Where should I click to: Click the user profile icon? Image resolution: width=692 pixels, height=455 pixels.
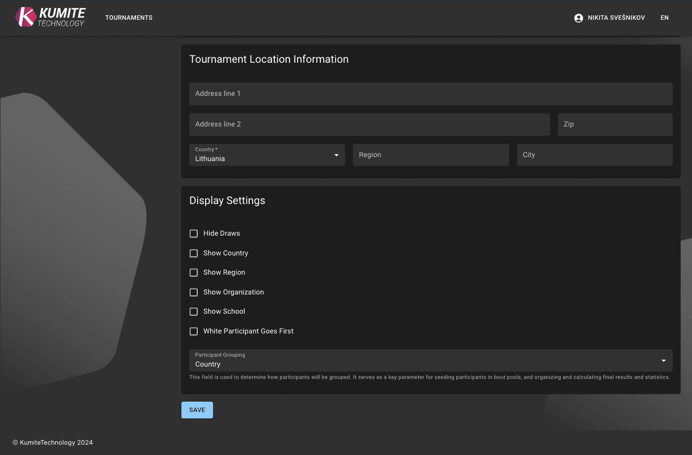[x=578, y=17]
